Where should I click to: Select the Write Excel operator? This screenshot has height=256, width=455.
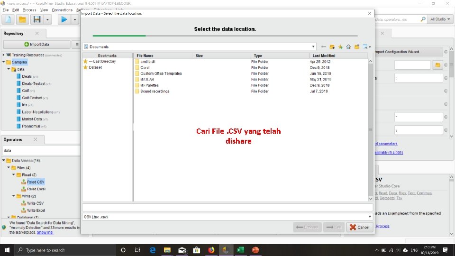coord(33,210)
